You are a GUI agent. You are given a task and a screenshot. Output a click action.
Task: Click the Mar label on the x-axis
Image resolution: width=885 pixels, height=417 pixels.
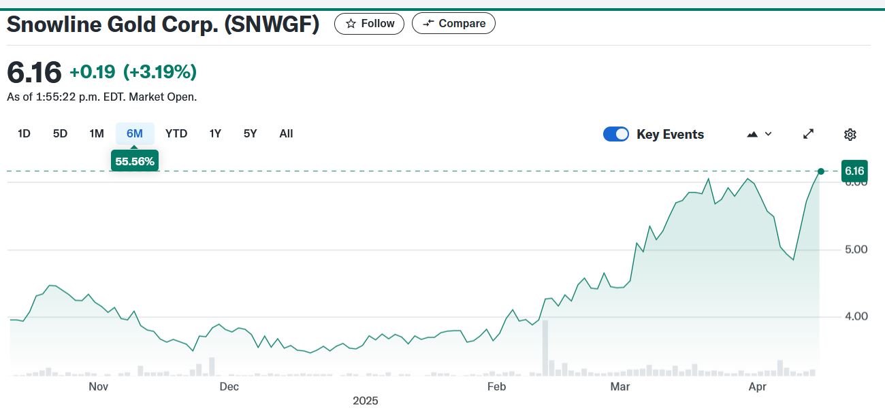pyautogui.click(x=620, y=387)
